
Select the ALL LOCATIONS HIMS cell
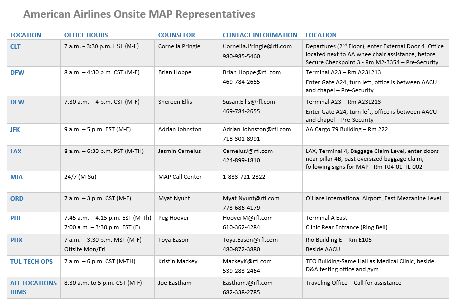pyautogui.click(x=33, y=287)
